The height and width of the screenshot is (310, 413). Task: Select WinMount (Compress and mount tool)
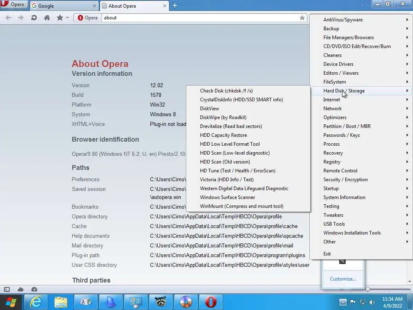(x=248, y=206)
